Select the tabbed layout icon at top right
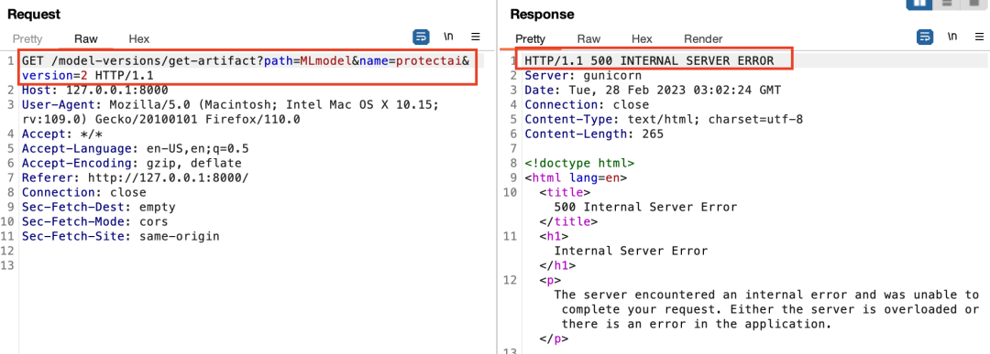The width and height of the screenshot is (990, 354). pos(973,3)
